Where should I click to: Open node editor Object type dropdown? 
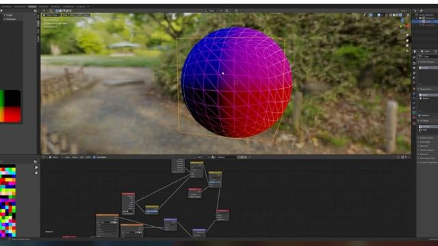(55, 157)
